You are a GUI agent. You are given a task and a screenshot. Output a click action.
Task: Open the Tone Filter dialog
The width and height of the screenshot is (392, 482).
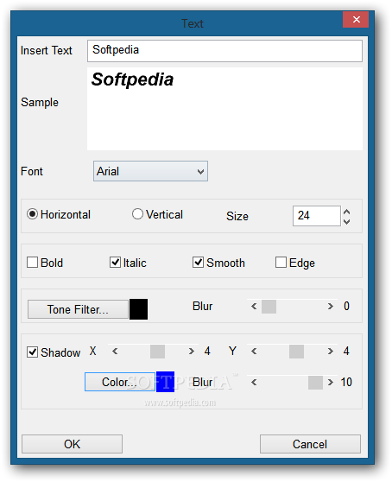coord(78,309)
